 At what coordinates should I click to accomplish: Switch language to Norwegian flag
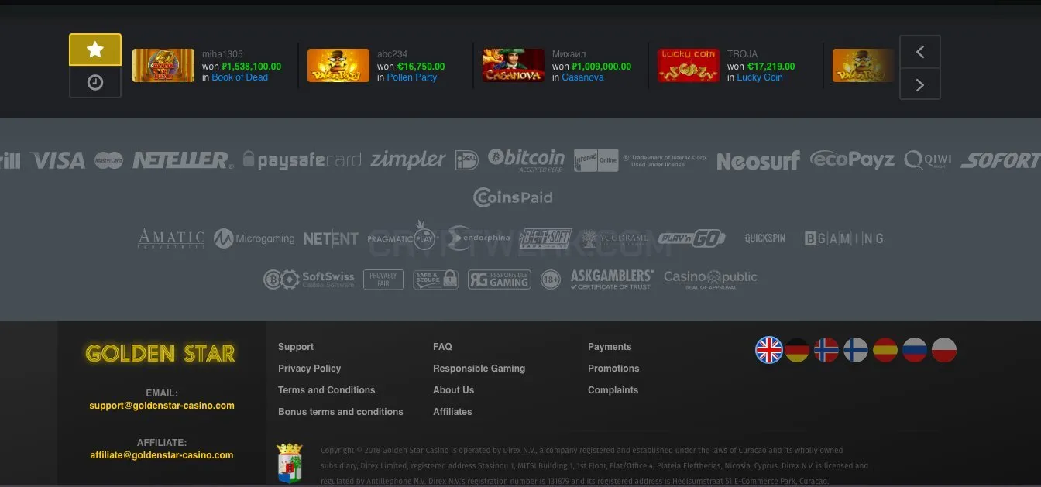826,350
